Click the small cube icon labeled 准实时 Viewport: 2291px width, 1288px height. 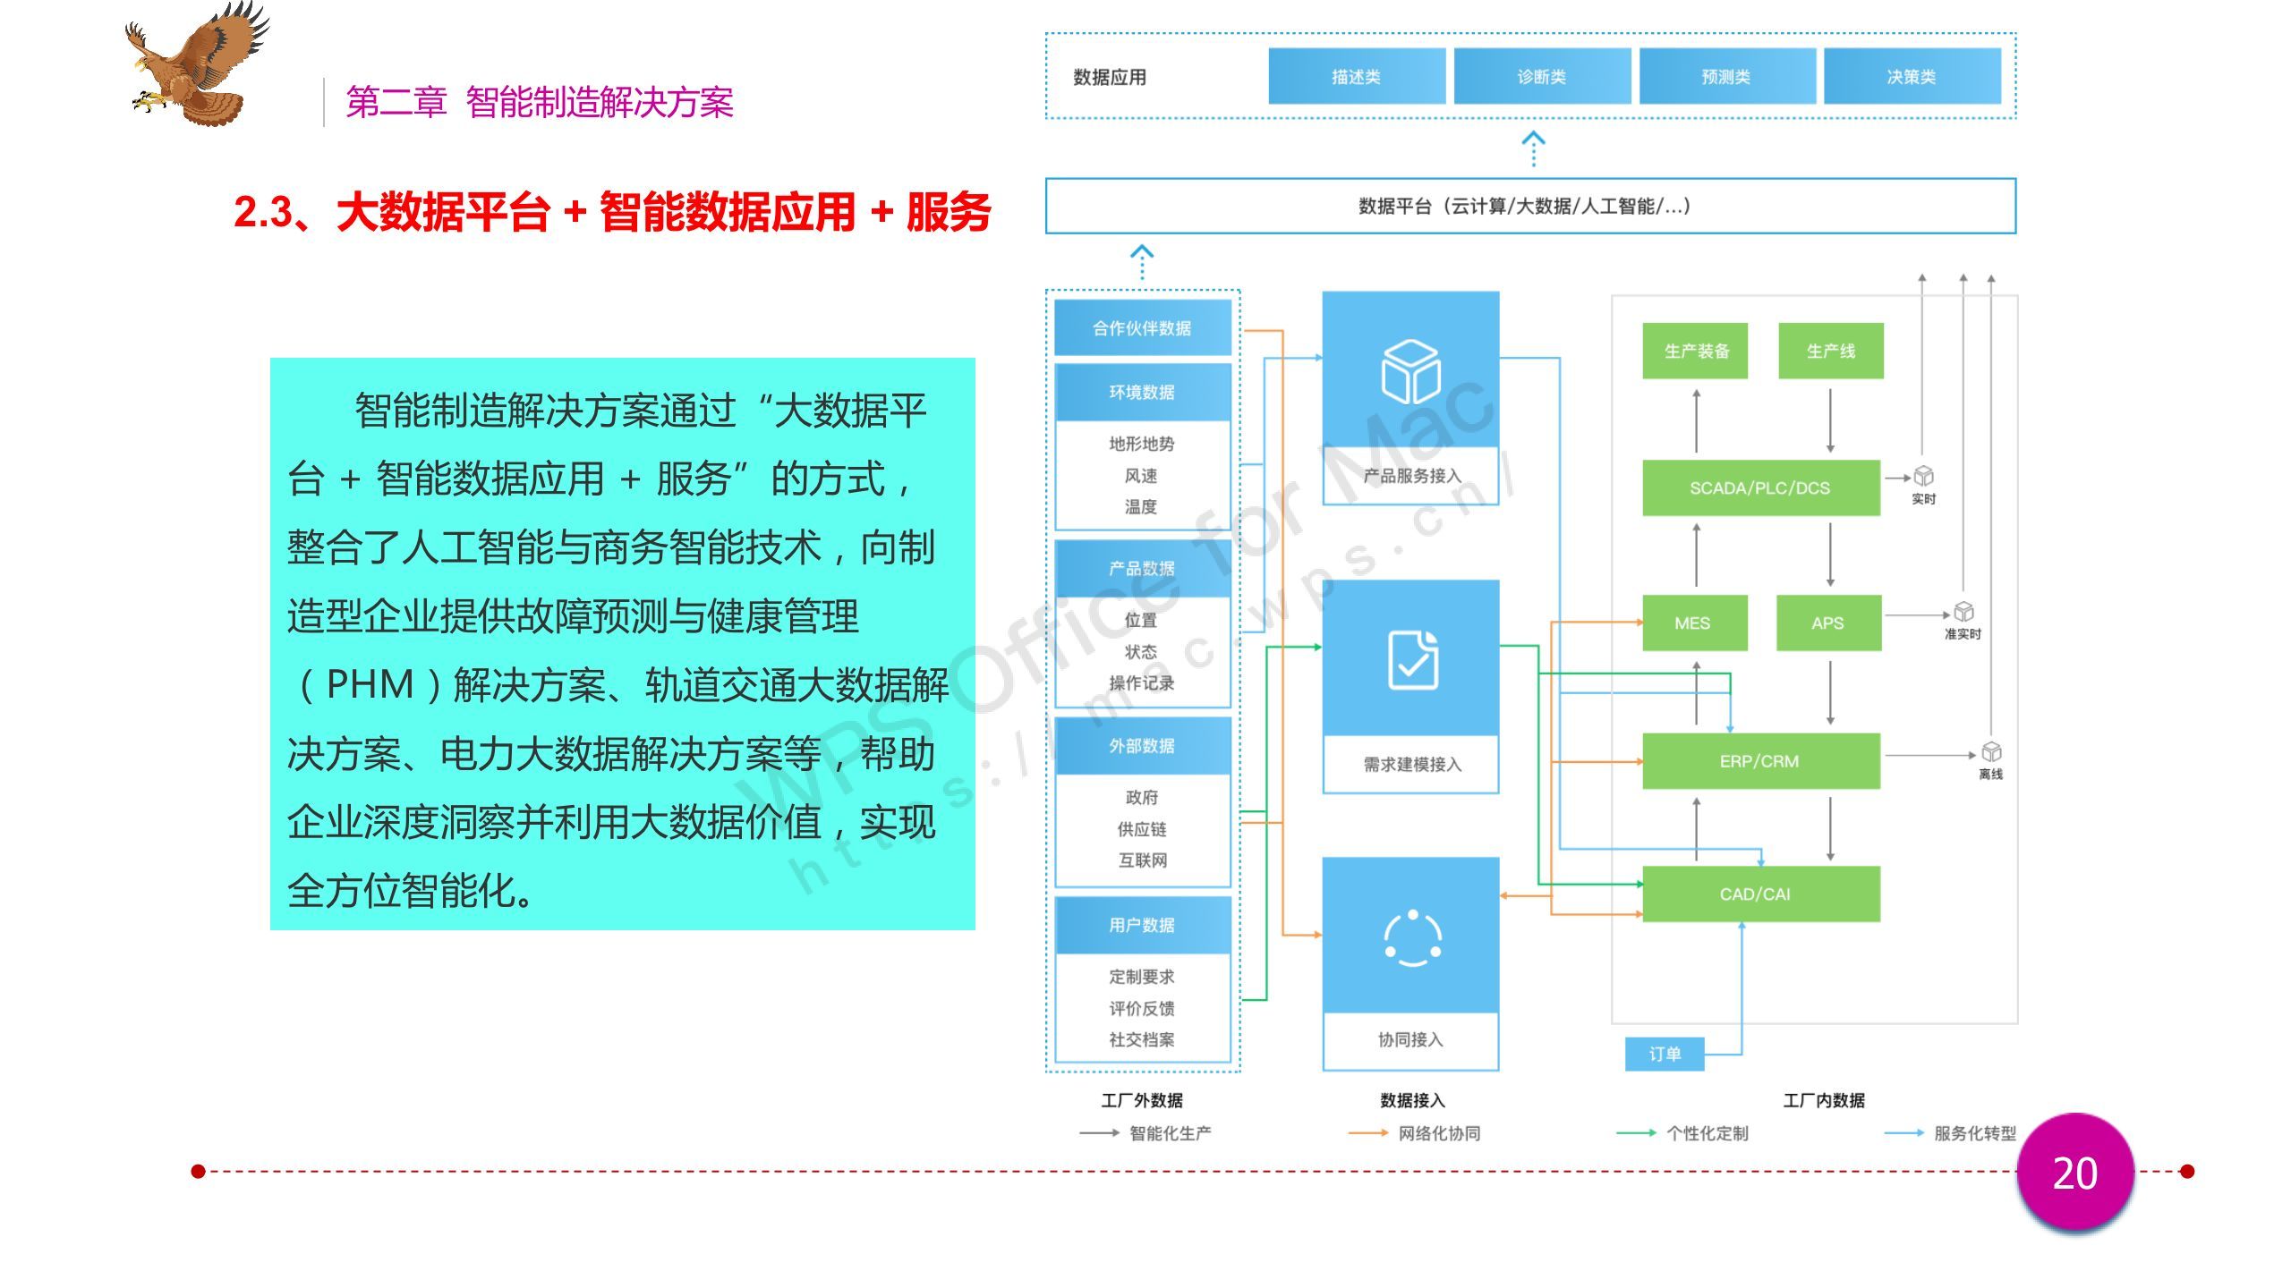point(1963,612)
